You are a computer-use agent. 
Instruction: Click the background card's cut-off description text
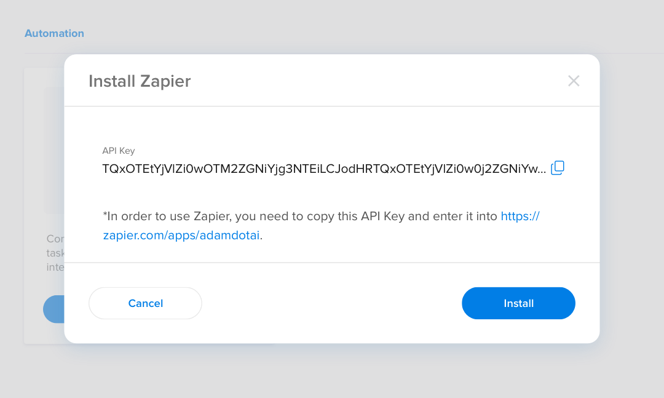55,253
